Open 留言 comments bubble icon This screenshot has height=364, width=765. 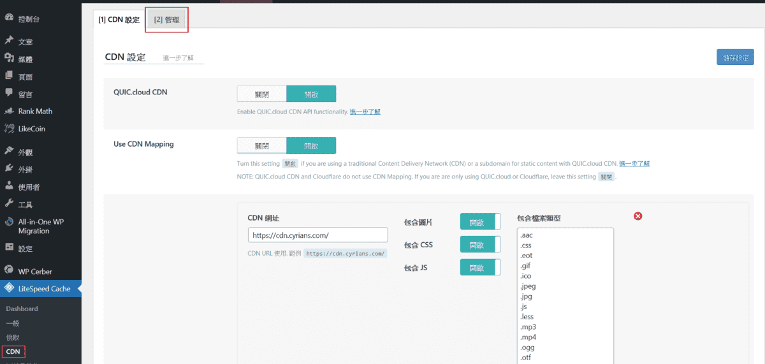click(10, 94)
